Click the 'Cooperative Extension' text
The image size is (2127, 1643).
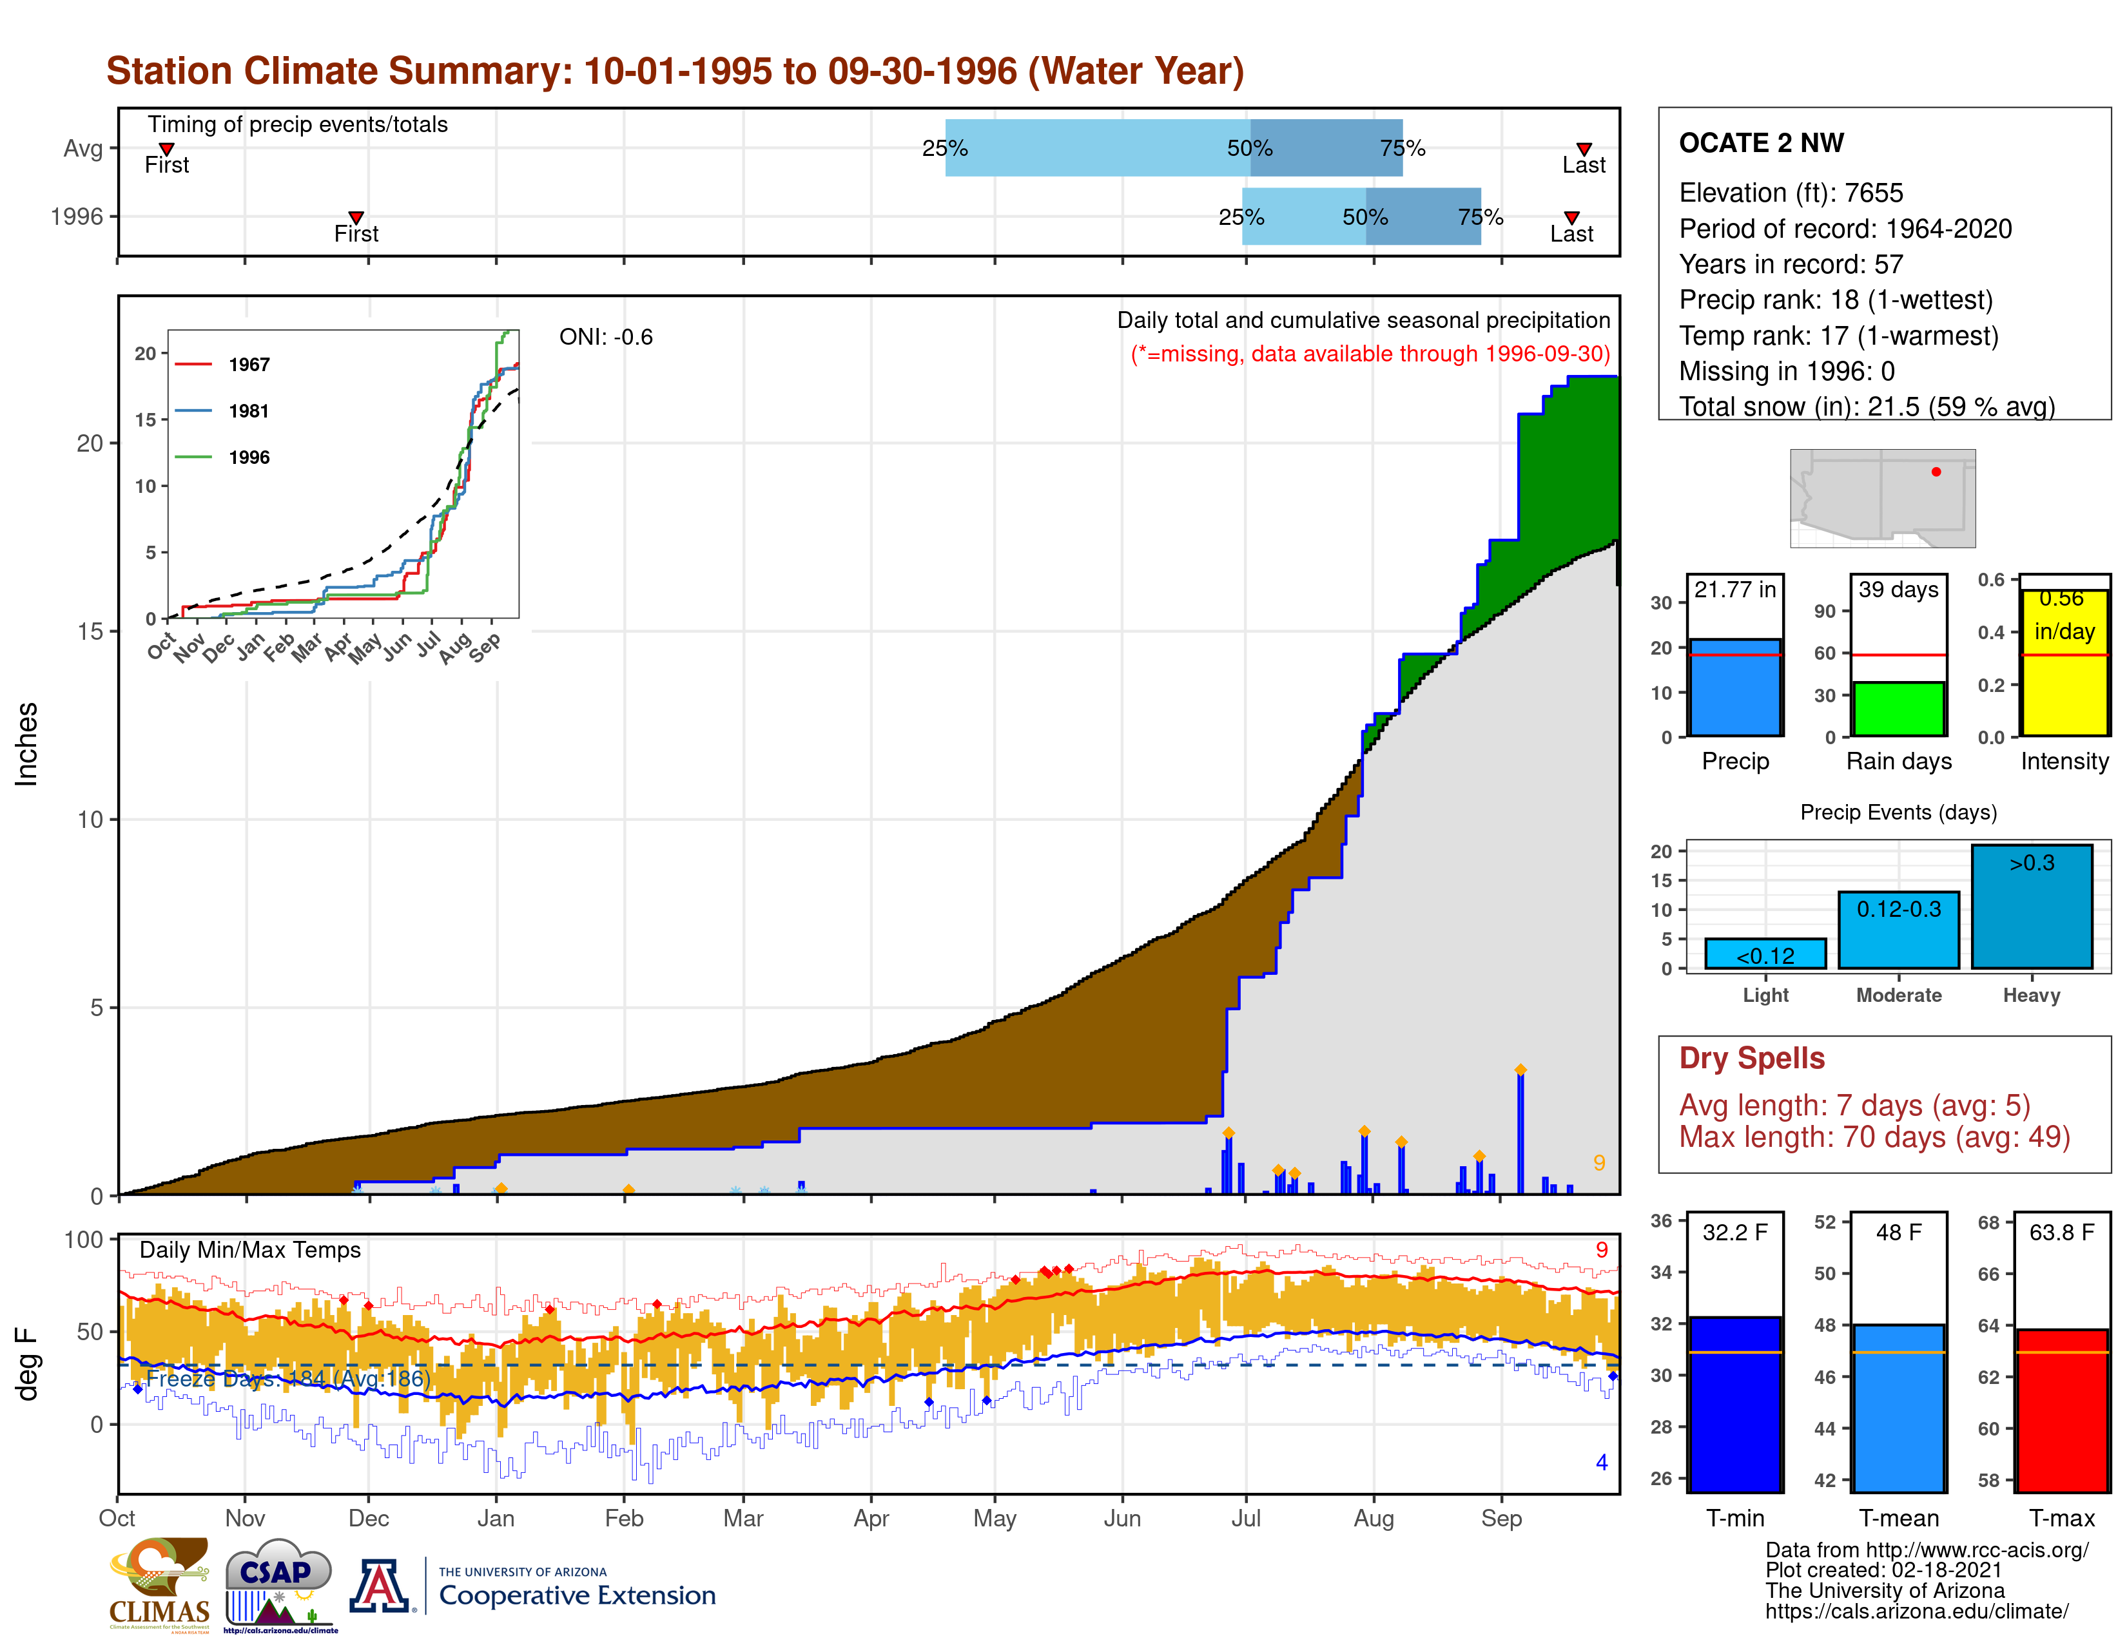tap(578, 1595)
